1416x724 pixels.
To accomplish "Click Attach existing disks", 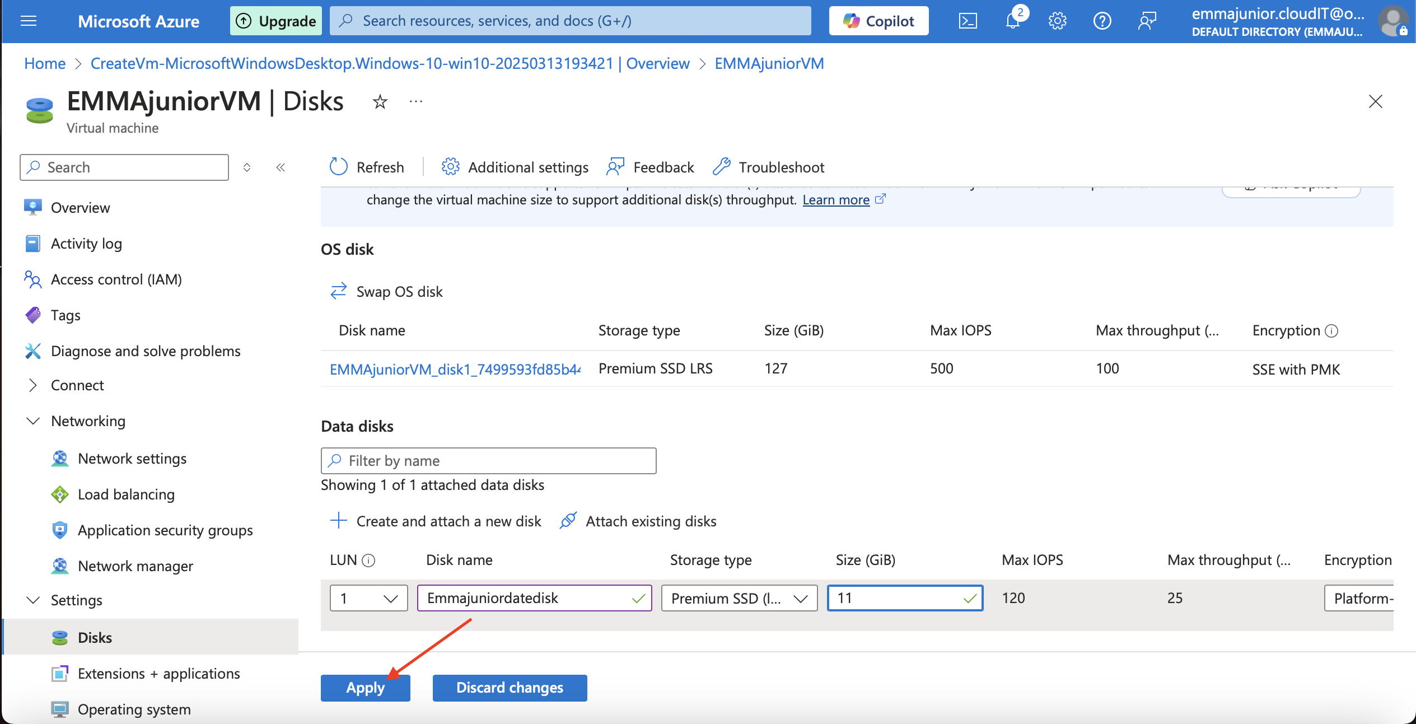I will 638,521.
